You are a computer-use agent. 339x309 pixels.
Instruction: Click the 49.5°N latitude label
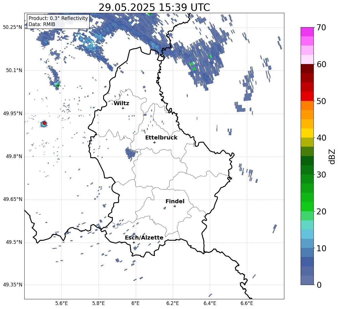coord(14,242)
